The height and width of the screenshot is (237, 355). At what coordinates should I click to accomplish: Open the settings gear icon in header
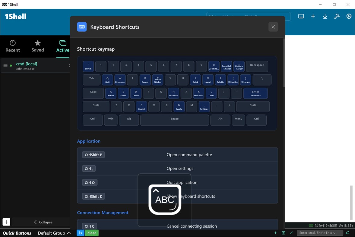pyautogui.click(x=349, y=16)
